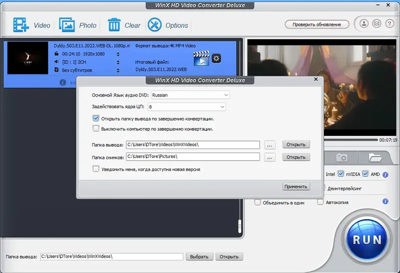Browse output folder with the ... button
Viewport: 400px width, 273px height.
(269, 145)
